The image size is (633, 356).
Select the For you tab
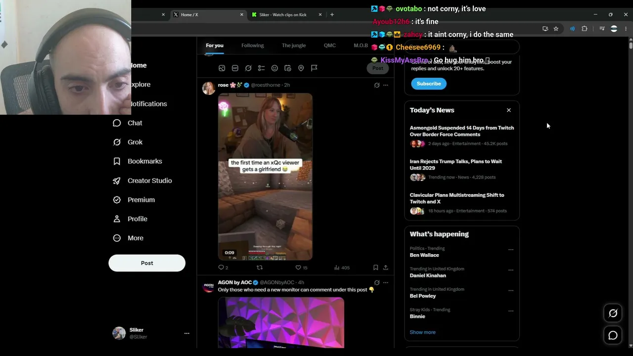[215, 45]
